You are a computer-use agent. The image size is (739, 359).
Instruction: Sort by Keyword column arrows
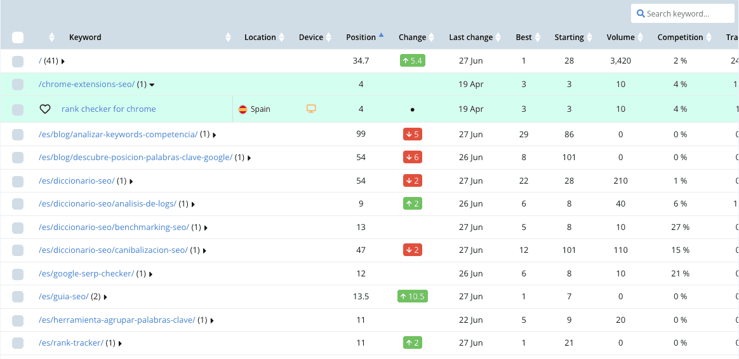[228, 37]
